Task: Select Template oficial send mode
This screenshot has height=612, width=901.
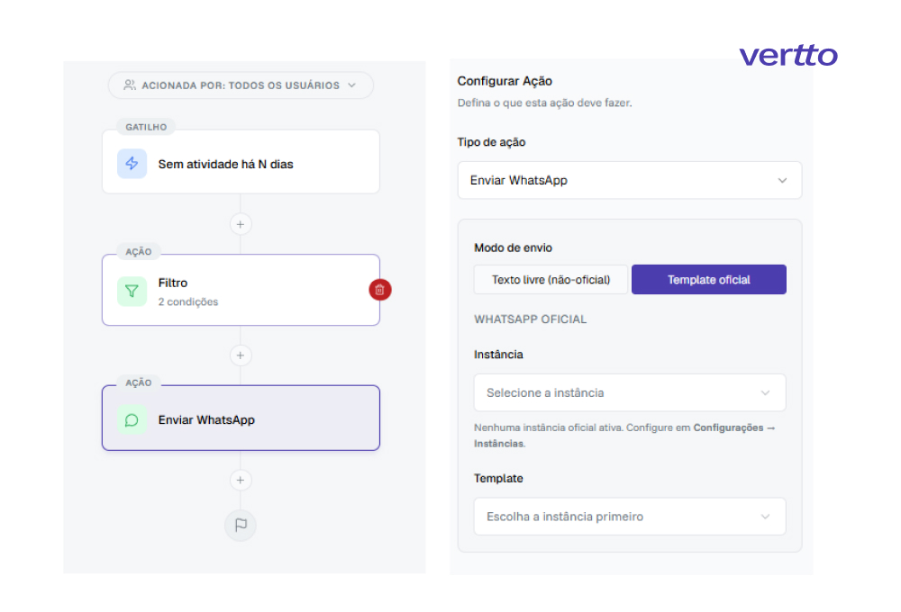Action: 708,280
